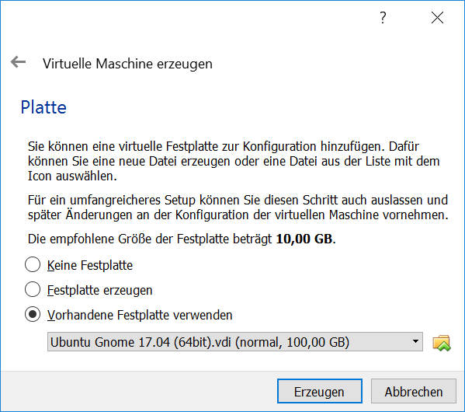This screenshot has width=465, height=412.
Task: Open help via the question mark icon
Action: tap(383, 18)
